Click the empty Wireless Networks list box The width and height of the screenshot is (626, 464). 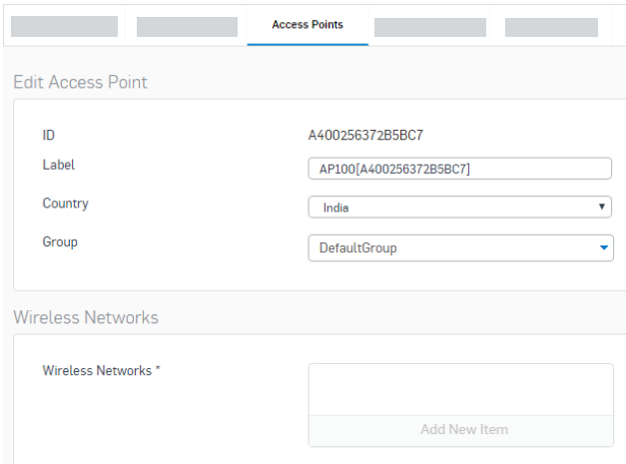tap(460, 389)
